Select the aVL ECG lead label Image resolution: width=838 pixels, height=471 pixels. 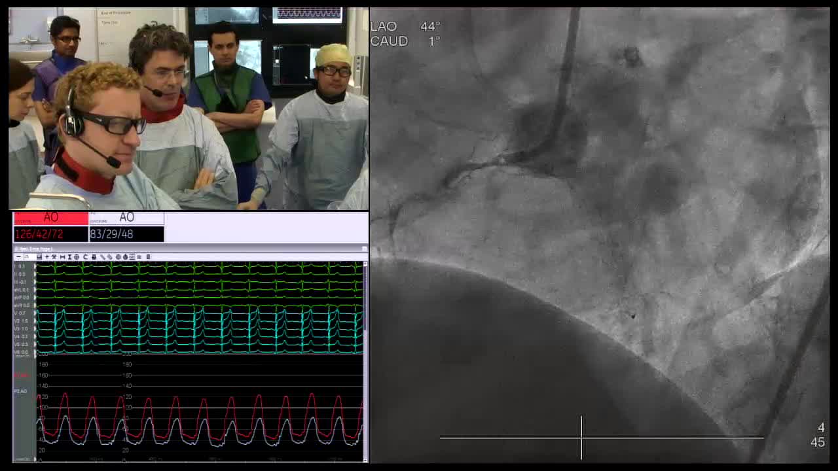(22, 290)
